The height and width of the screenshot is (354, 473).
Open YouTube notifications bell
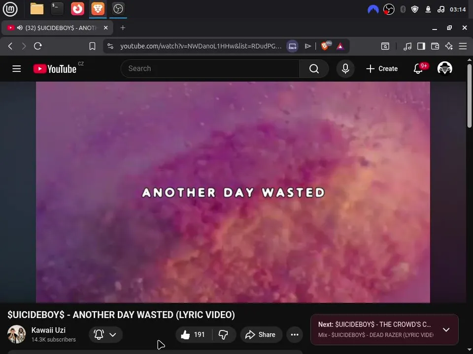418,69
